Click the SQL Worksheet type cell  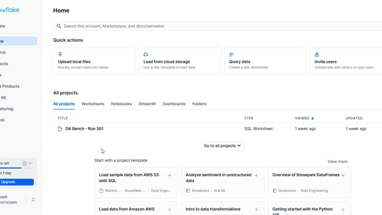pos(258,128)
